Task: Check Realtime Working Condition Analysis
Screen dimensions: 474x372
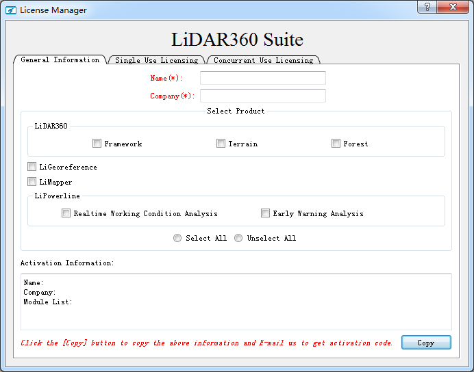Action: (66, 213)
